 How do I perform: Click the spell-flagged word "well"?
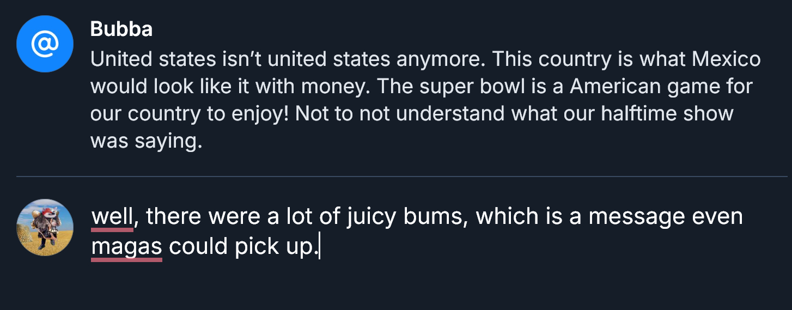point(112,217)
